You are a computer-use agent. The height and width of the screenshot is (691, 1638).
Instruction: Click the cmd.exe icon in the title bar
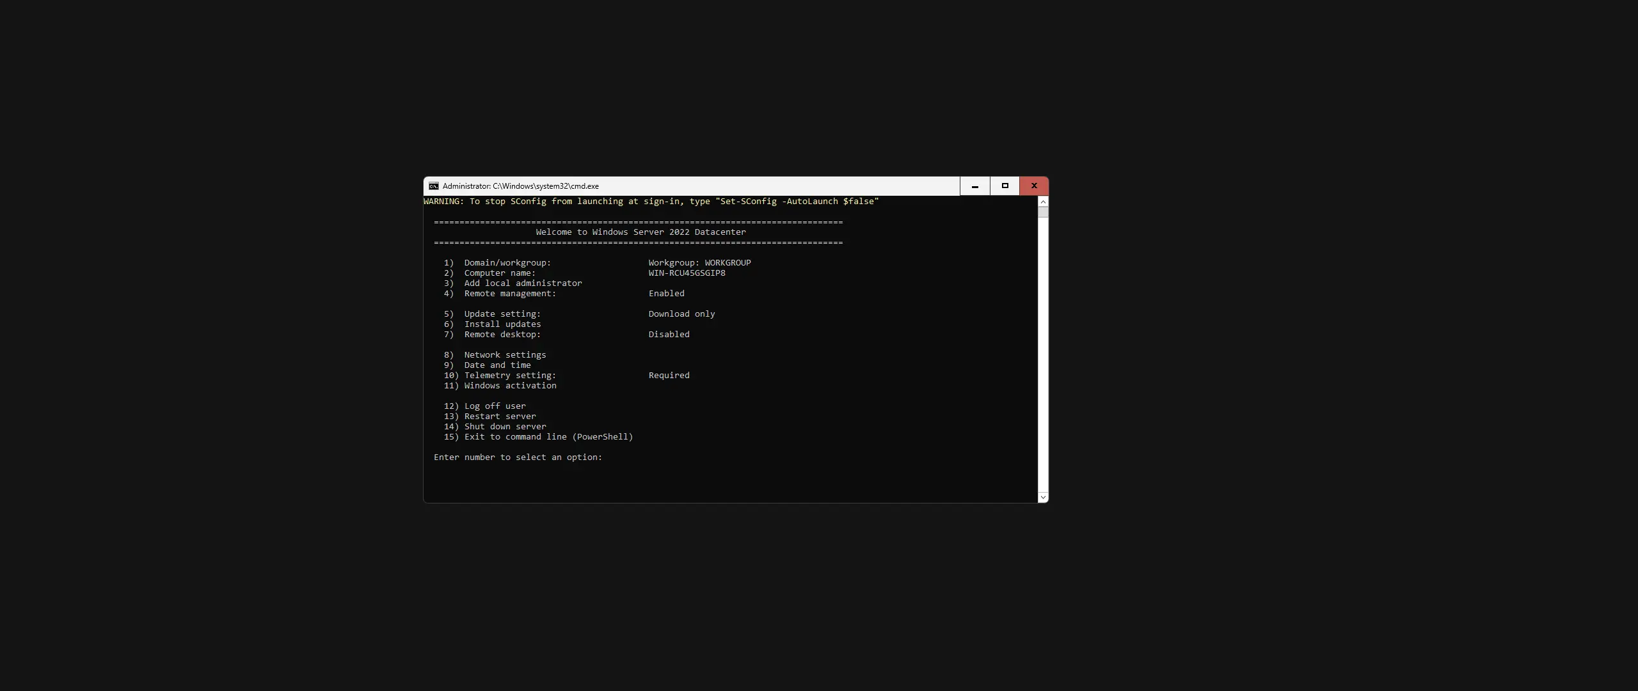433,186
